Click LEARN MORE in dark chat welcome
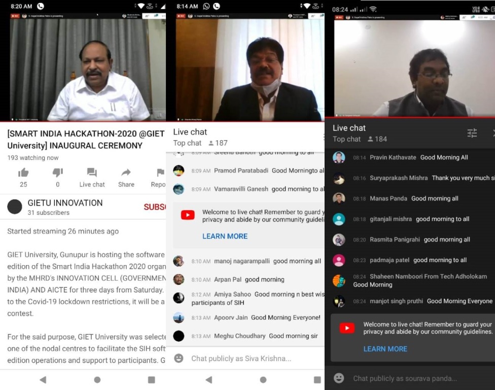The width and height of the screenshot is (495, 390). 385,349
